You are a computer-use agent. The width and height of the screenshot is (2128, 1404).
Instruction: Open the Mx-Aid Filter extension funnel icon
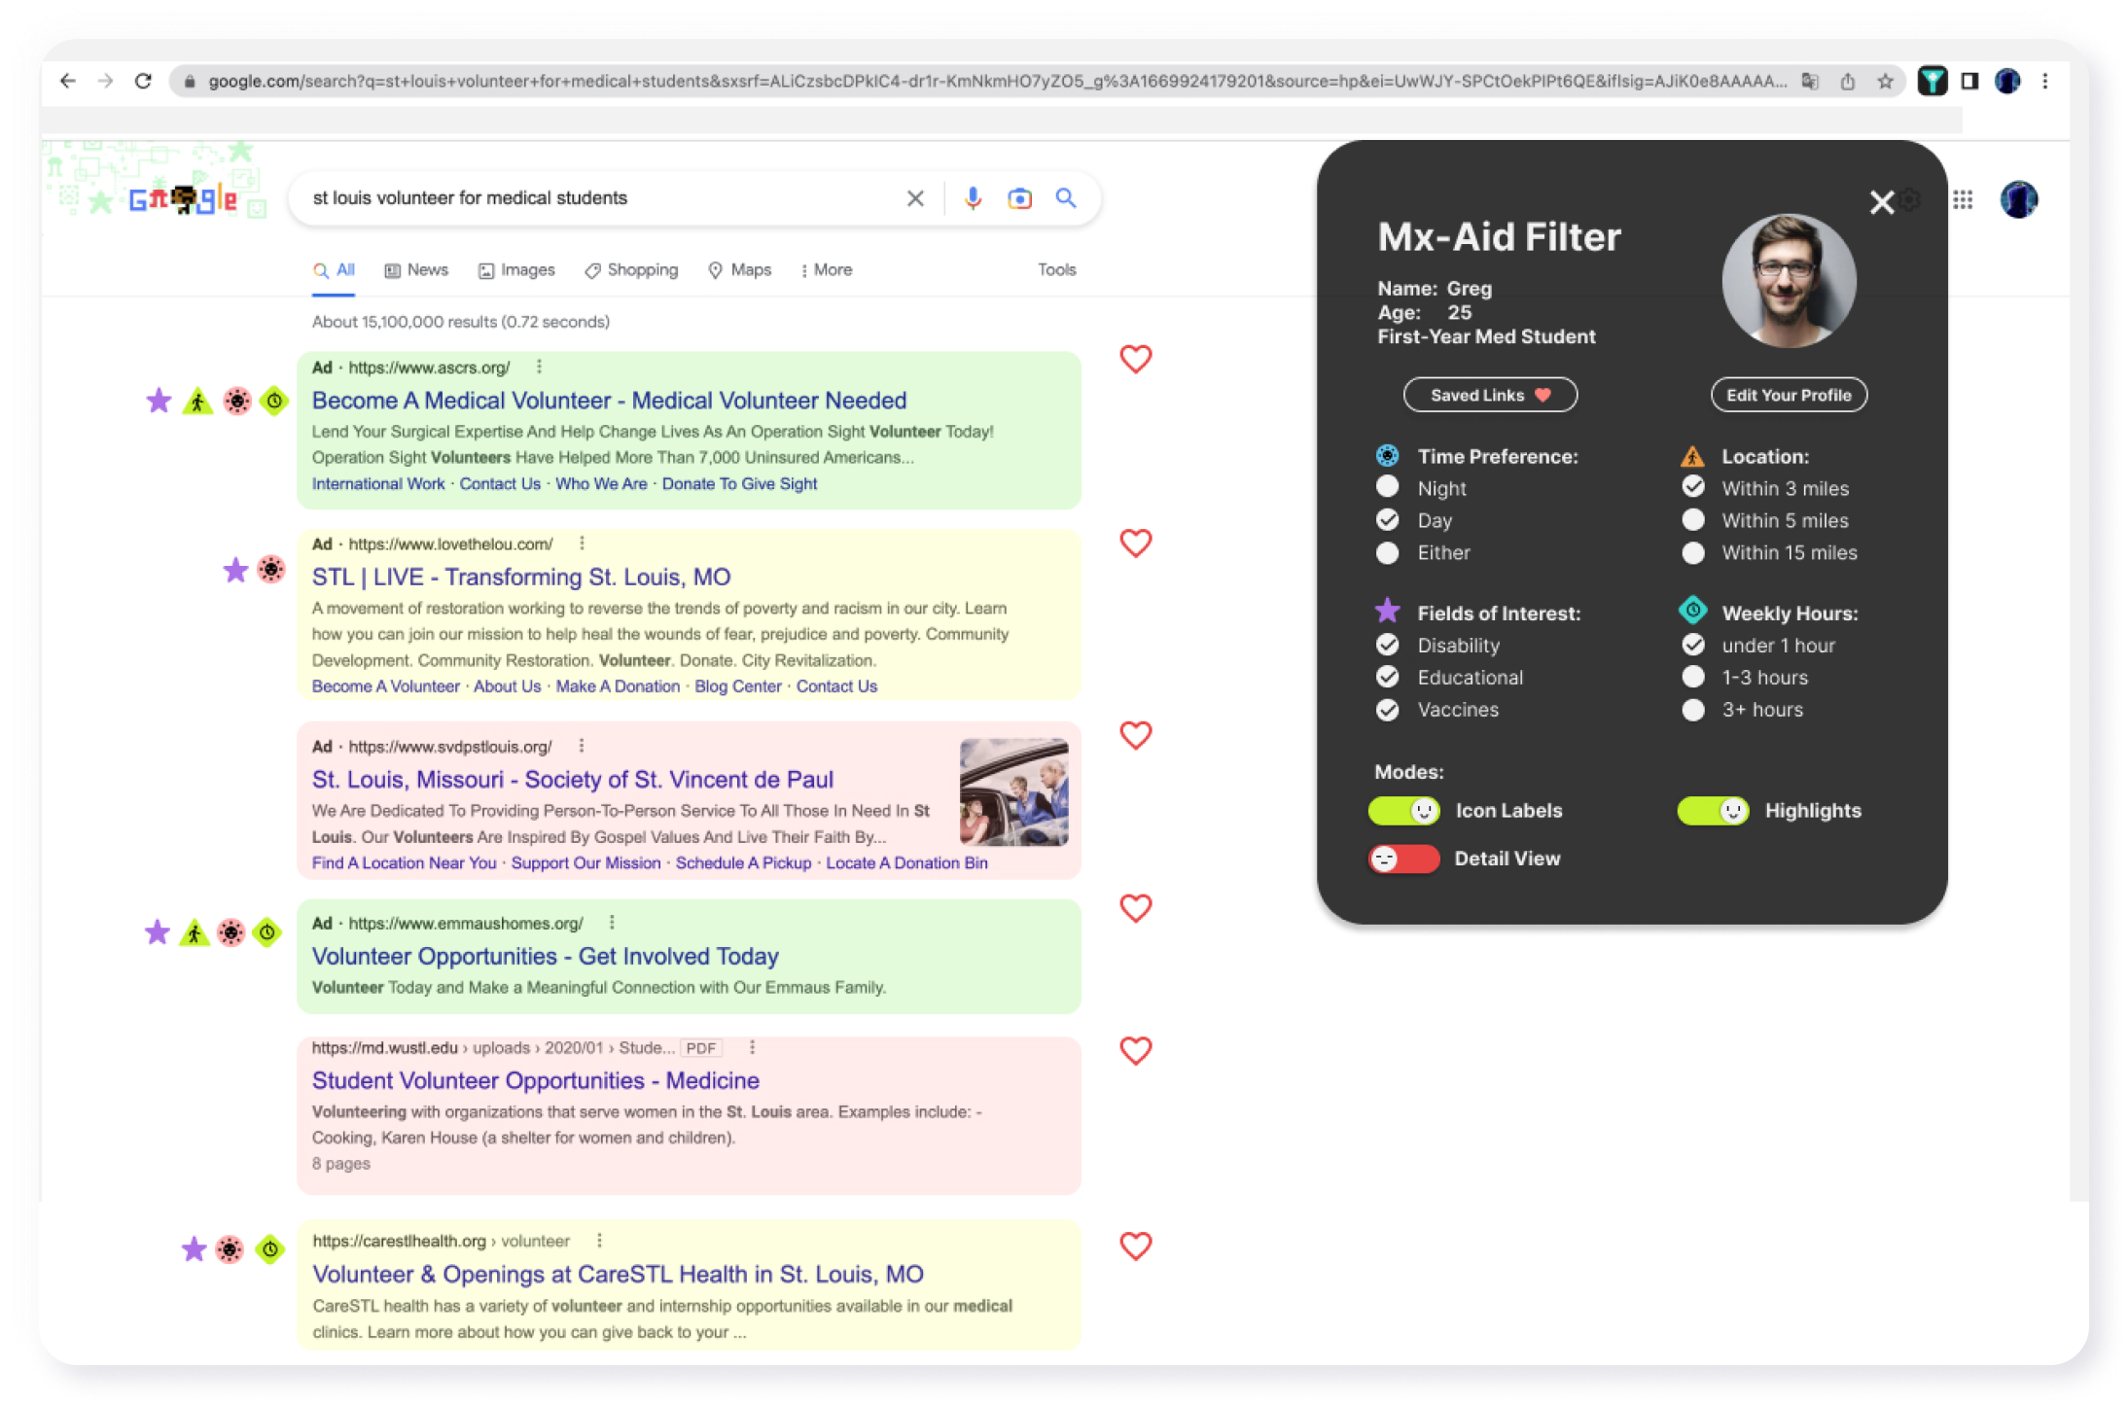1932,81
